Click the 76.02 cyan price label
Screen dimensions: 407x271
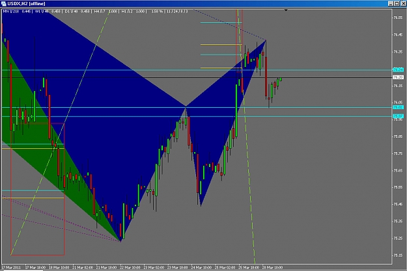pos(398,107)
